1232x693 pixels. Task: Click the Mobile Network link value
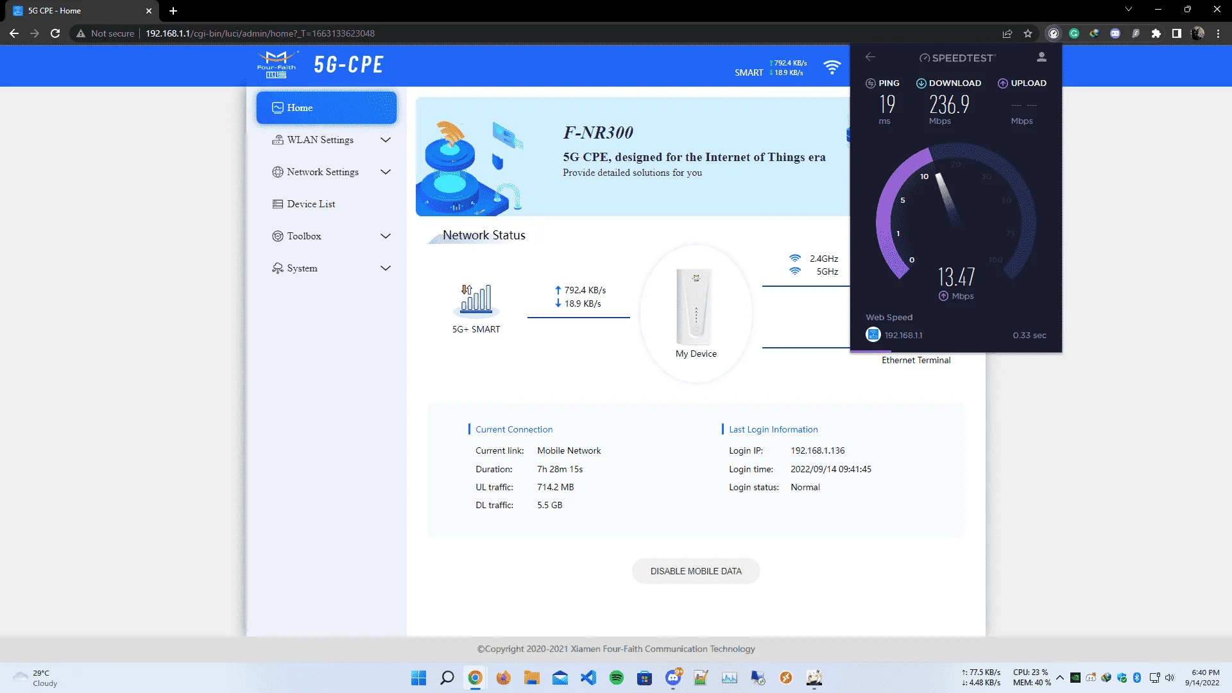point(569,450)
